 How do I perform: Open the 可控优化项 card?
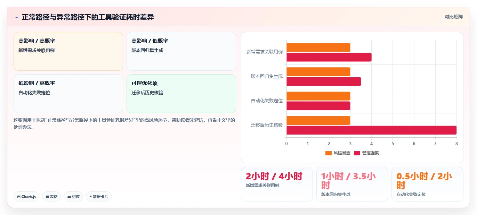(x=181, y=94)
